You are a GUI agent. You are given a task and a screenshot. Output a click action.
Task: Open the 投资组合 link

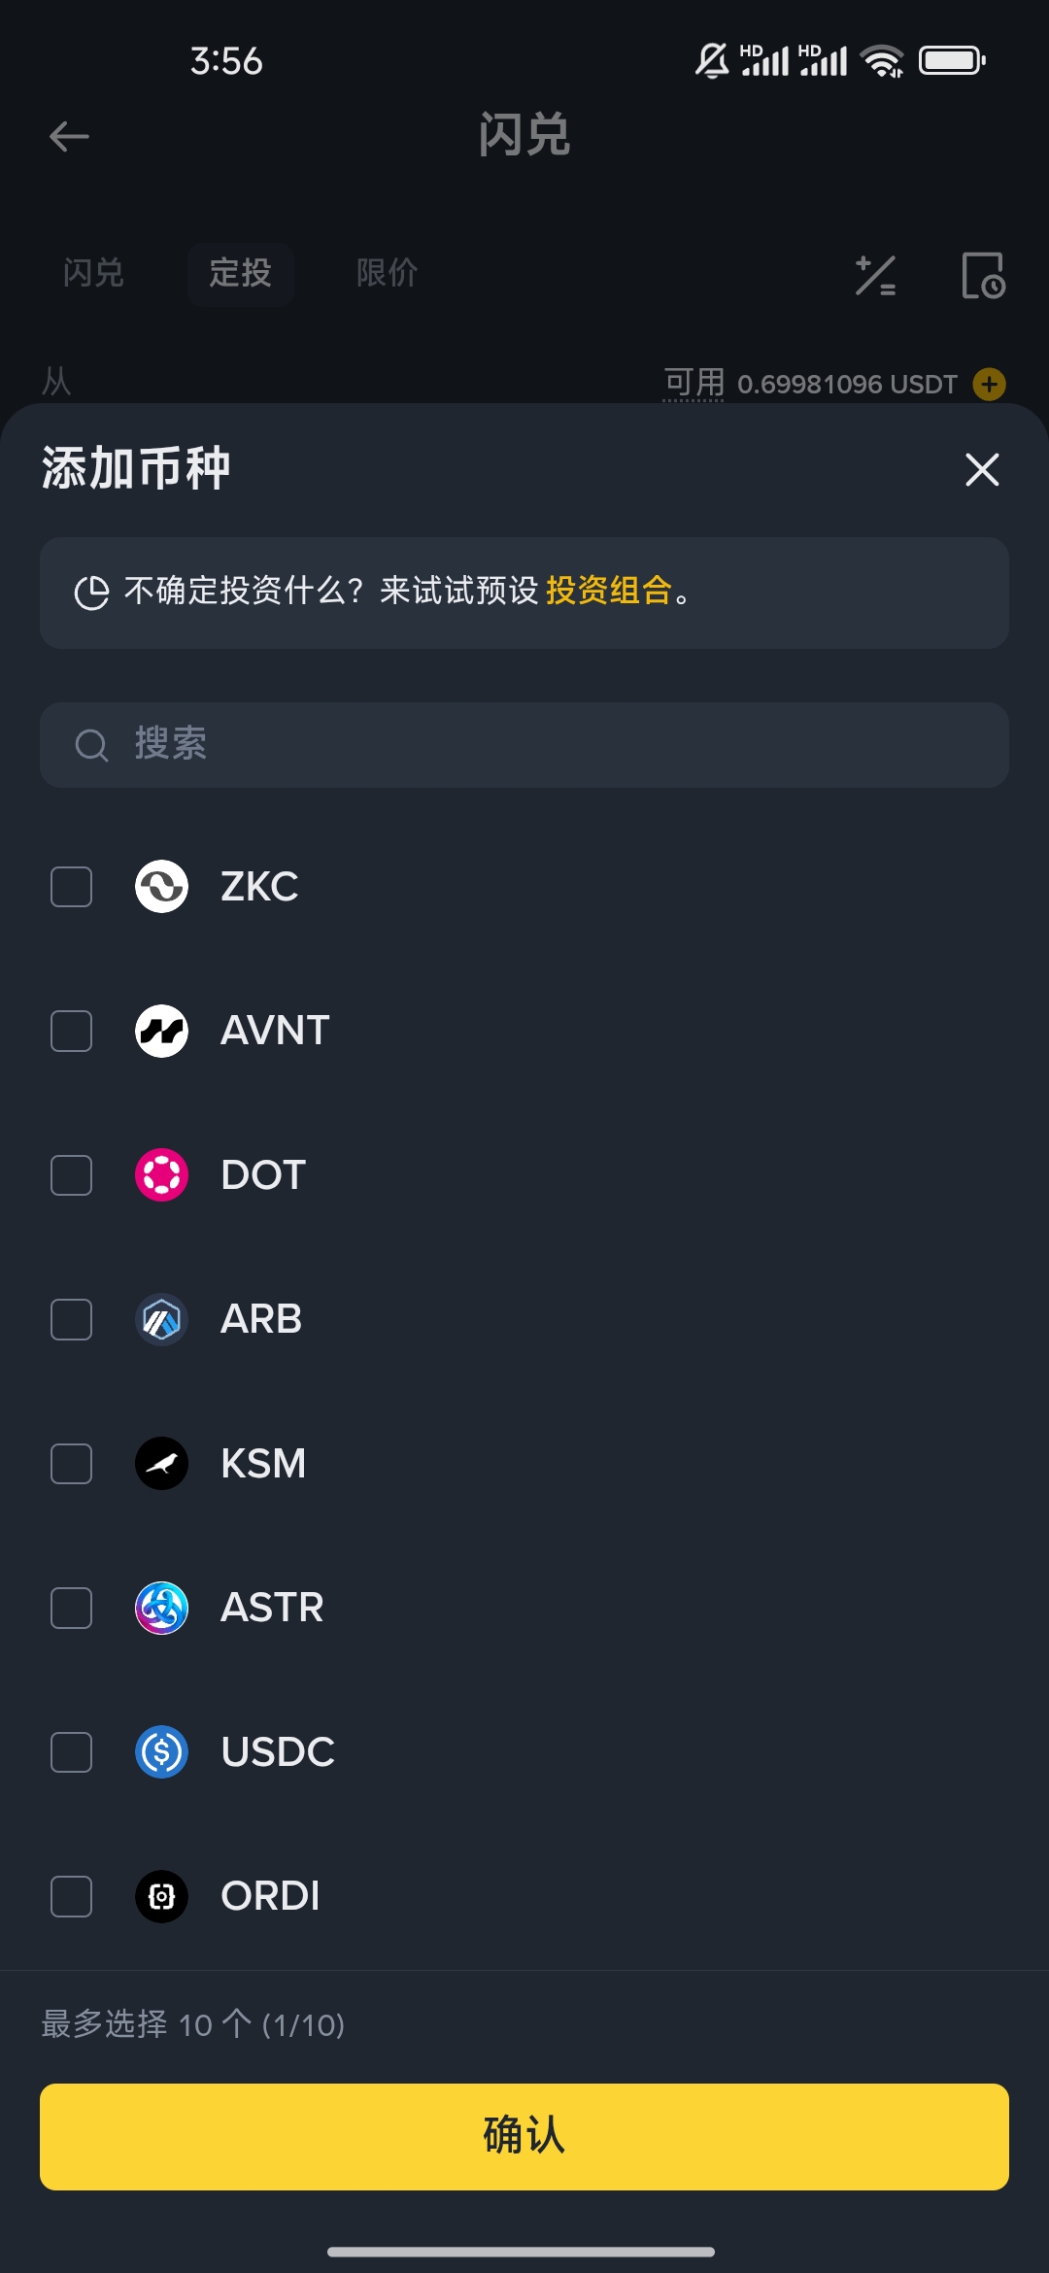tap(609, 590)
